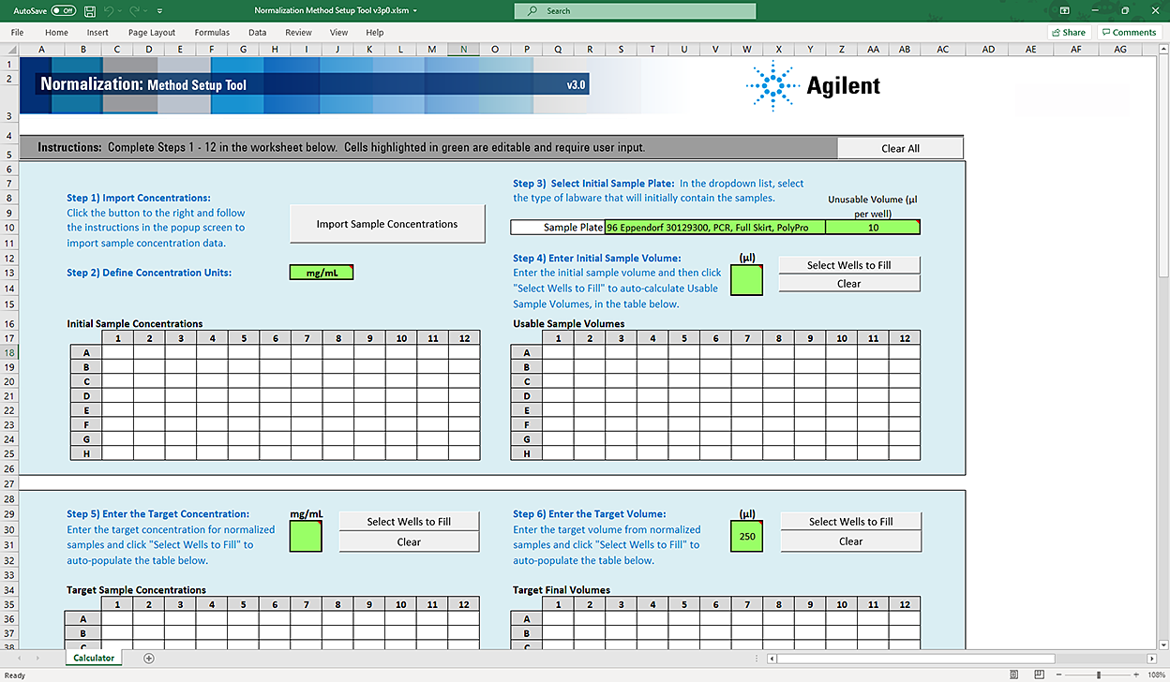Click Usable Sample Volumes row H label
The image size is (1170, 682).
pos(526,453)
